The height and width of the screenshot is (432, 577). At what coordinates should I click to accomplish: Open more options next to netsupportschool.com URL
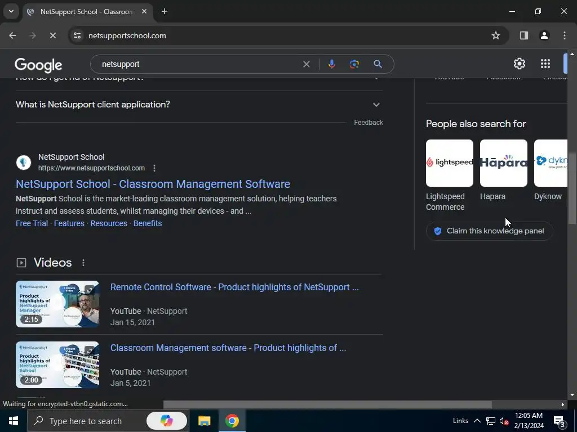tap(154, 168)
